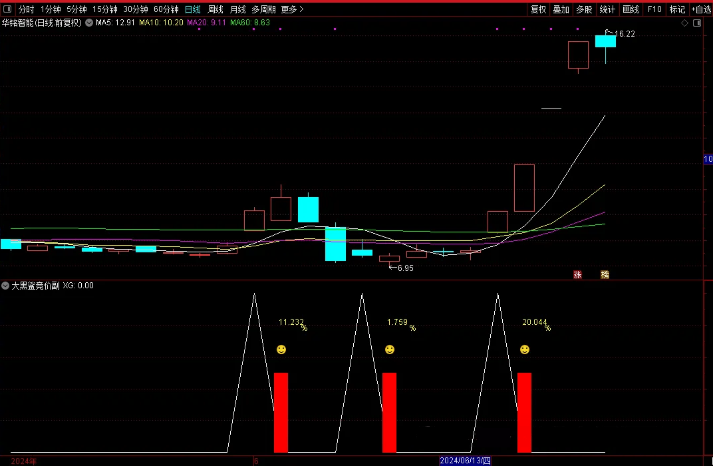Click the smiley icon under 11.232%
The height and width of the screenshot is (466, 713).
click(x=281, y=349)
